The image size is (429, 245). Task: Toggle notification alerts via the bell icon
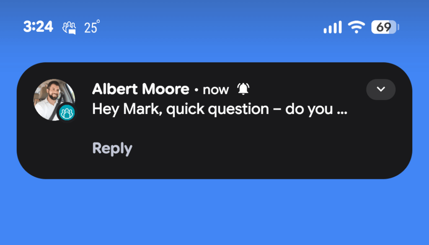click(243, 89)
